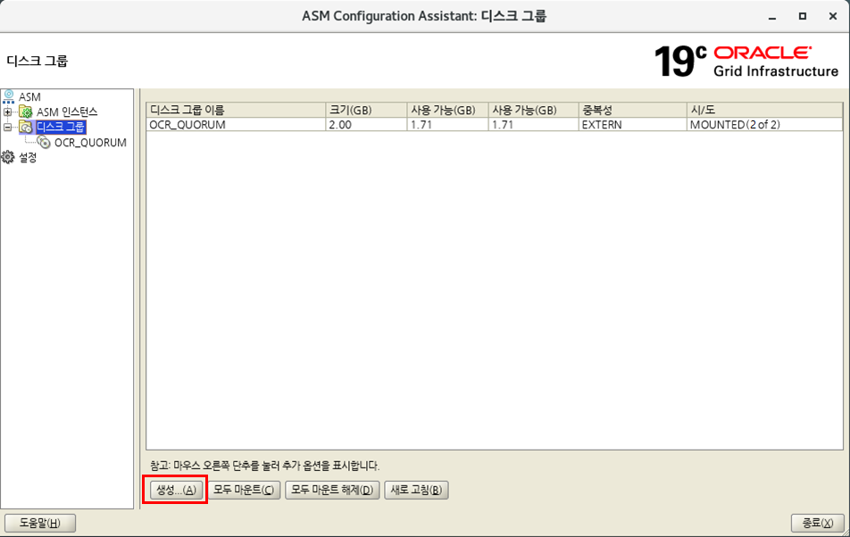Maximize the ASM Configuration Assistant window

pos(803,16)
